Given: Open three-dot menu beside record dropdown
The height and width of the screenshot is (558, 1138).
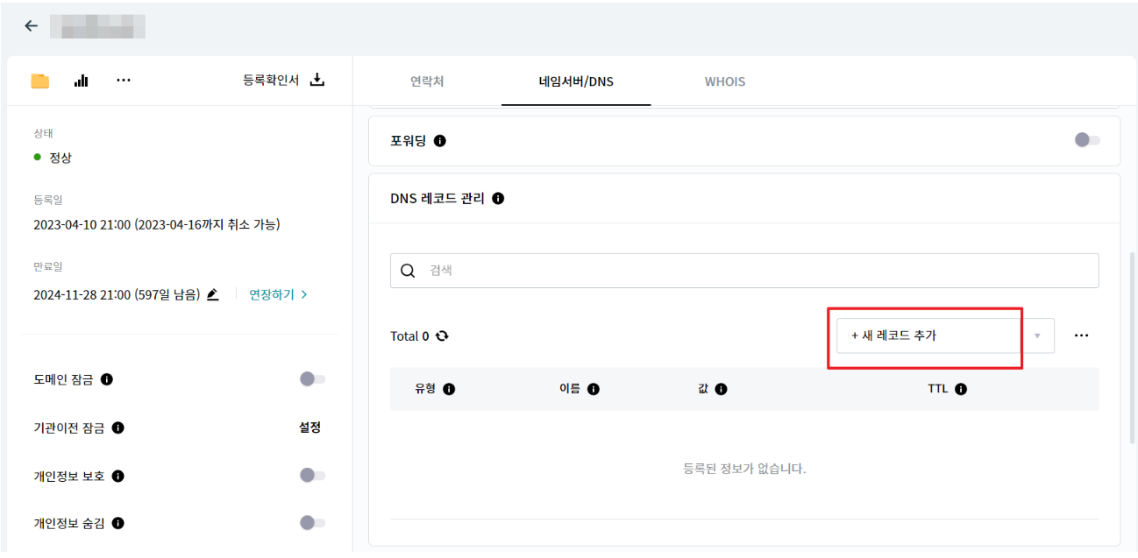Looking at the screenshot, I should (1081, 336).
